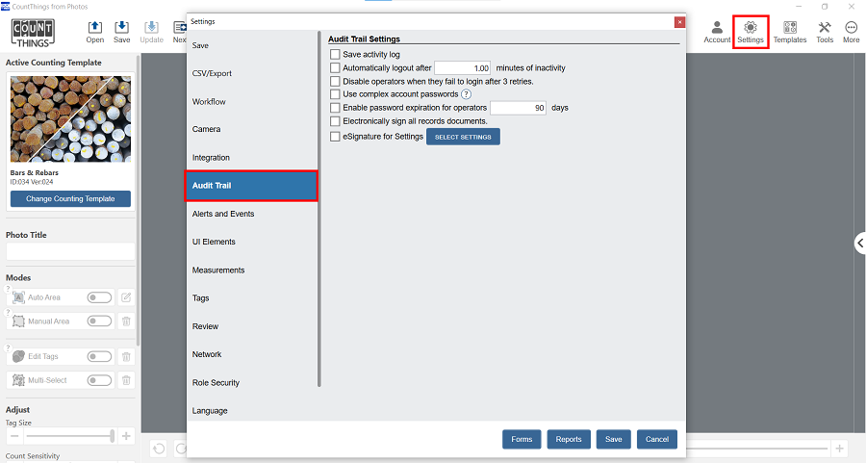This screenshot has width=866, height=463.
Task: Enable the Save activity log checkbox
Action: click(x=335, y=55)
